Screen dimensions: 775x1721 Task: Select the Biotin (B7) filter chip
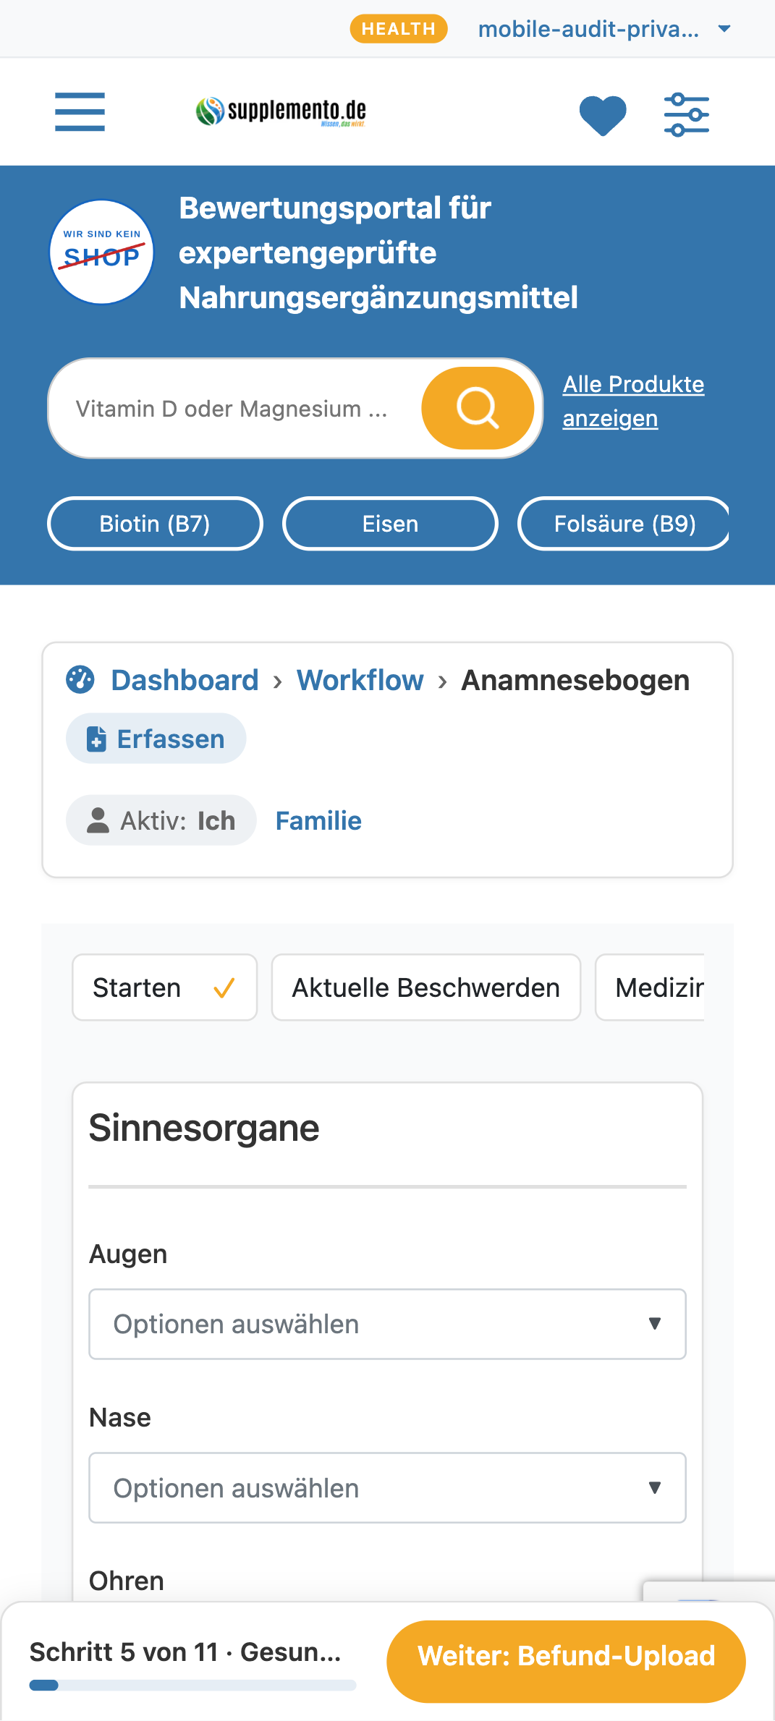(x=155, y=524)
